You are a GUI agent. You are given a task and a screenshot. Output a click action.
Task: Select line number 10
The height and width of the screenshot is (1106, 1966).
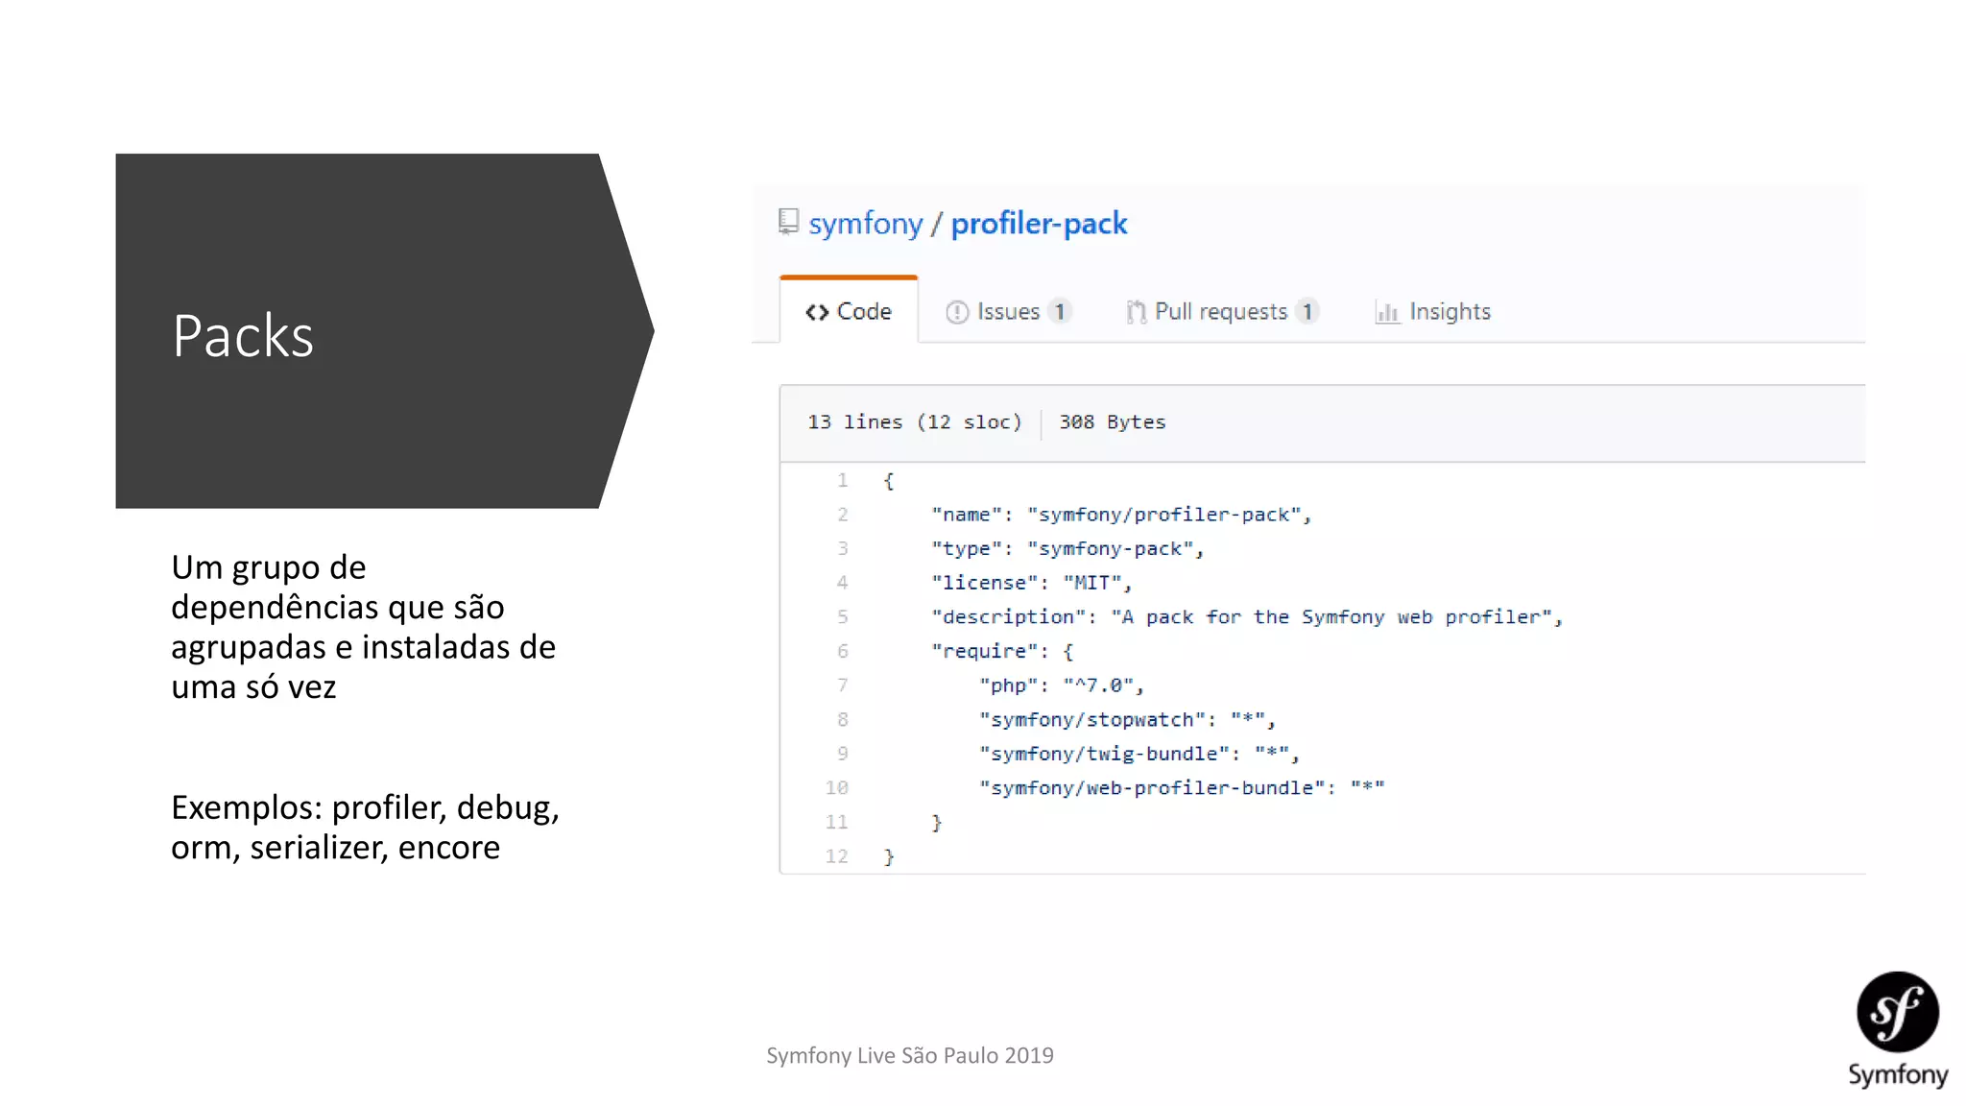click(837, 787)
